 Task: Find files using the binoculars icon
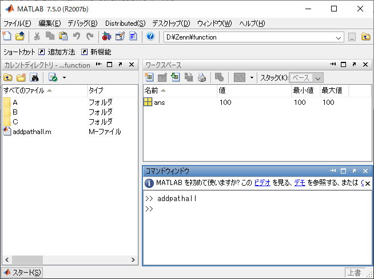click(x=34, y=77)
